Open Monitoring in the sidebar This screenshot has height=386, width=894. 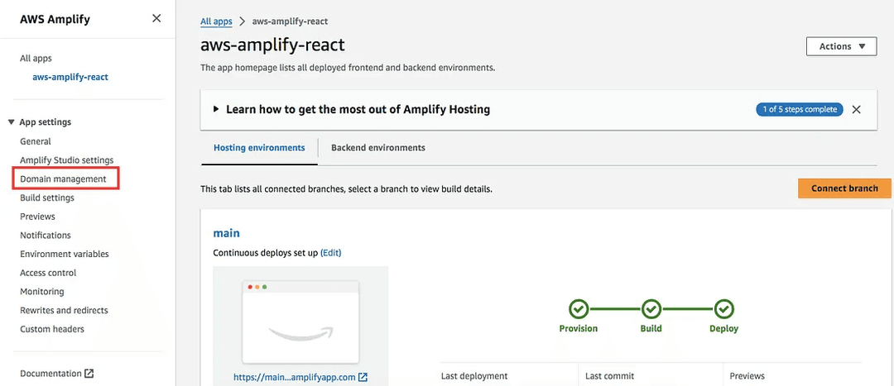tap(42, 292)
